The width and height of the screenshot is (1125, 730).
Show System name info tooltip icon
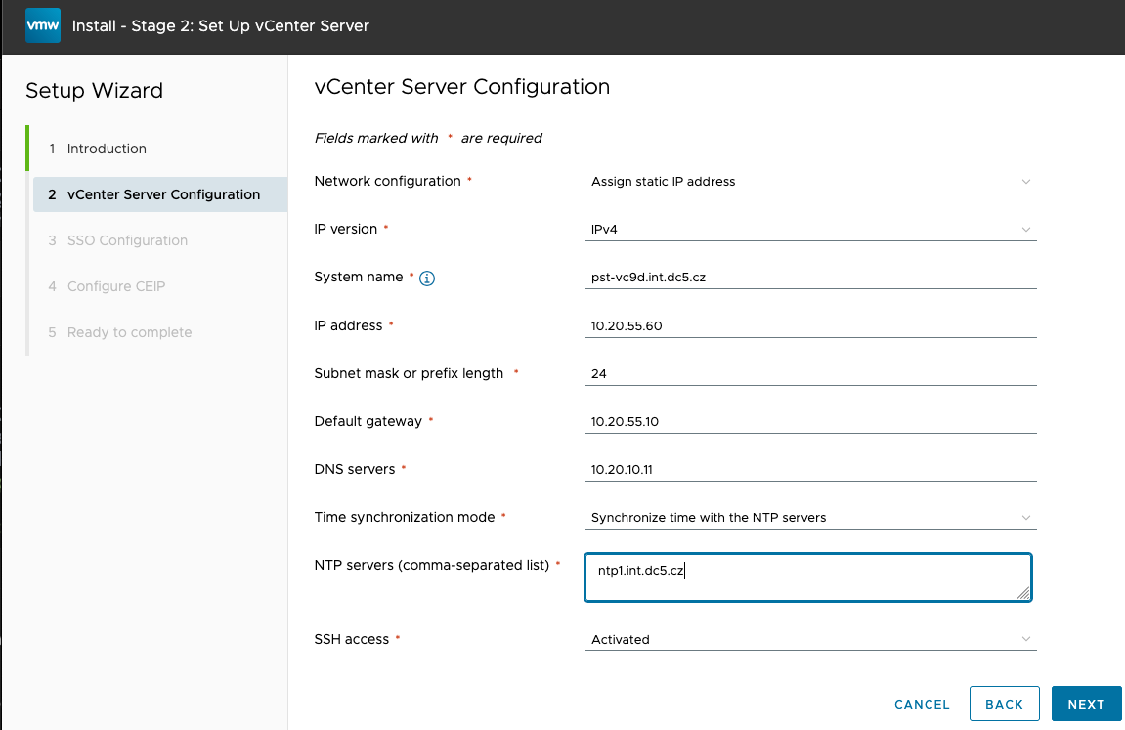tap(427, 279)
